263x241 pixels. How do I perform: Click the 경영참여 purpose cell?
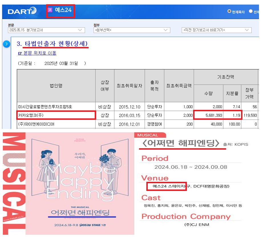click(155, 124)
